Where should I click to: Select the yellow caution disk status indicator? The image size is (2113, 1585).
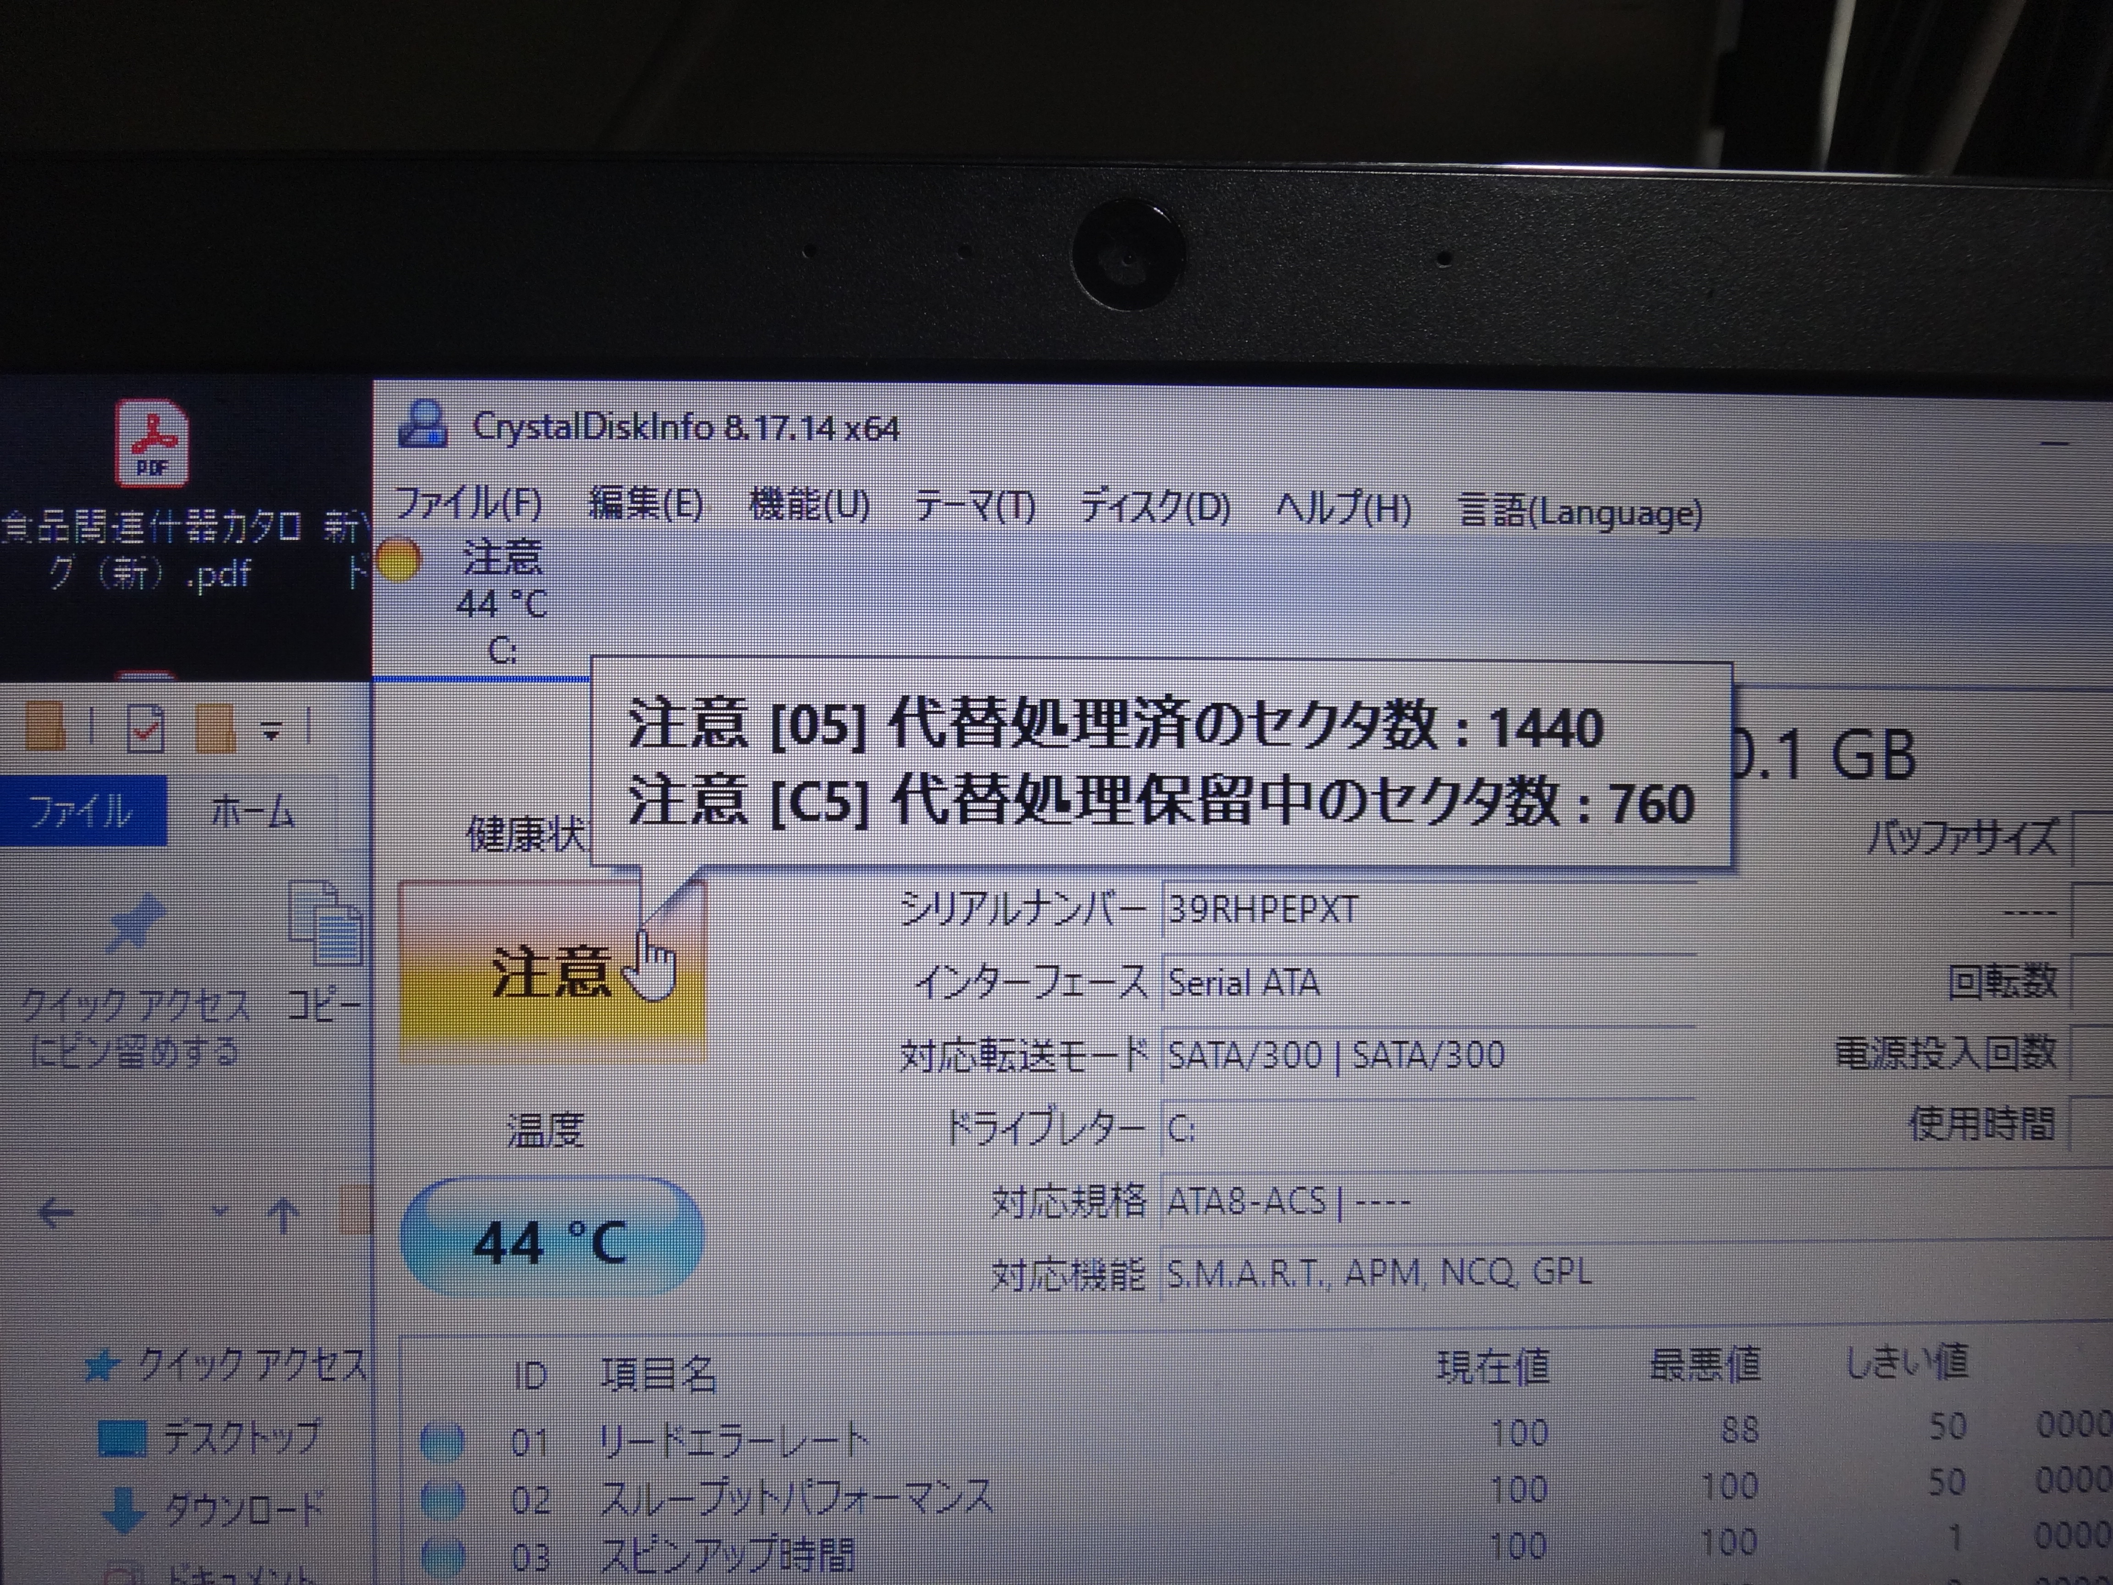(x=398, y=561)
